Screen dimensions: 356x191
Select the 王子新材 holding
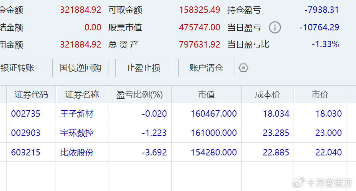77,114
